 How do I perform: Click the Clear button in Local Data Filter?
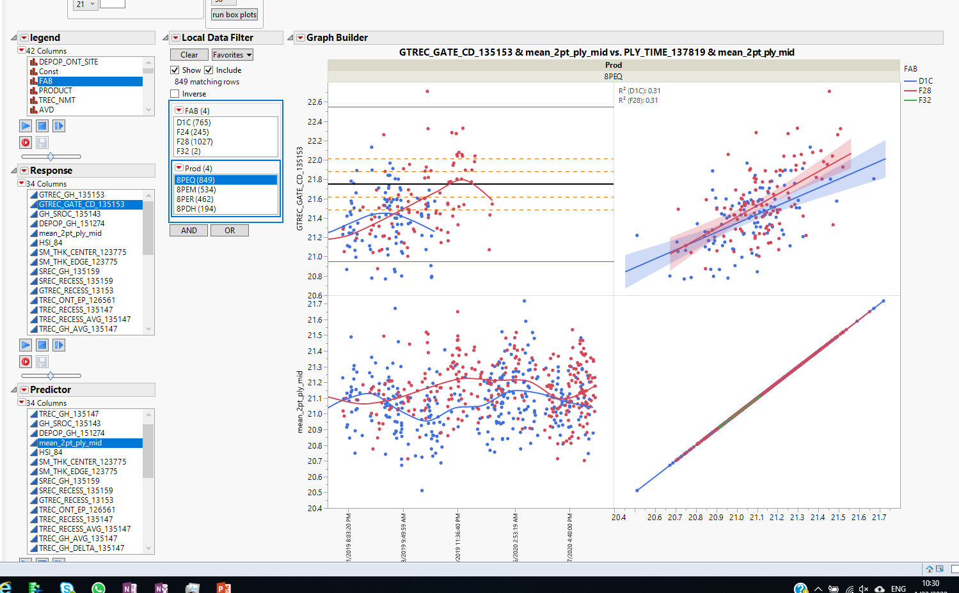tap(189, 54)
